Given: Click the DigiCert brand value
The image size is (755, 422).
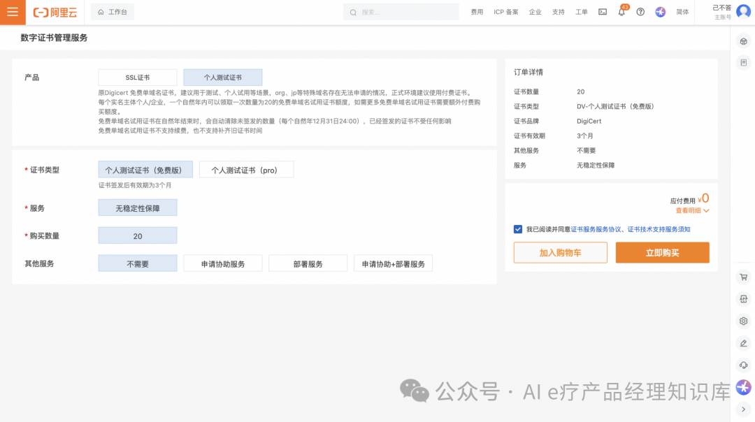Looking at the screenshot, I should pyautogui.click(x=589, y=122).
